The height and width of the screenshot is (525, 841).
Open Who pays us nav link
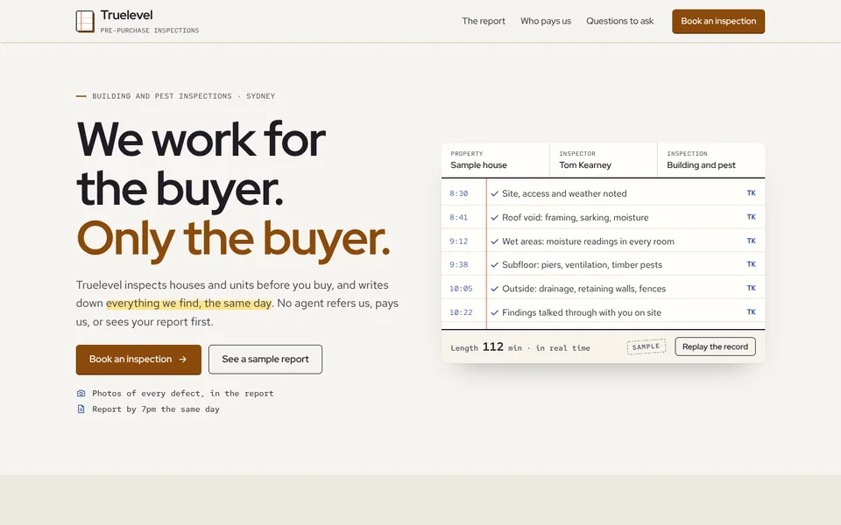click(546, 21)
